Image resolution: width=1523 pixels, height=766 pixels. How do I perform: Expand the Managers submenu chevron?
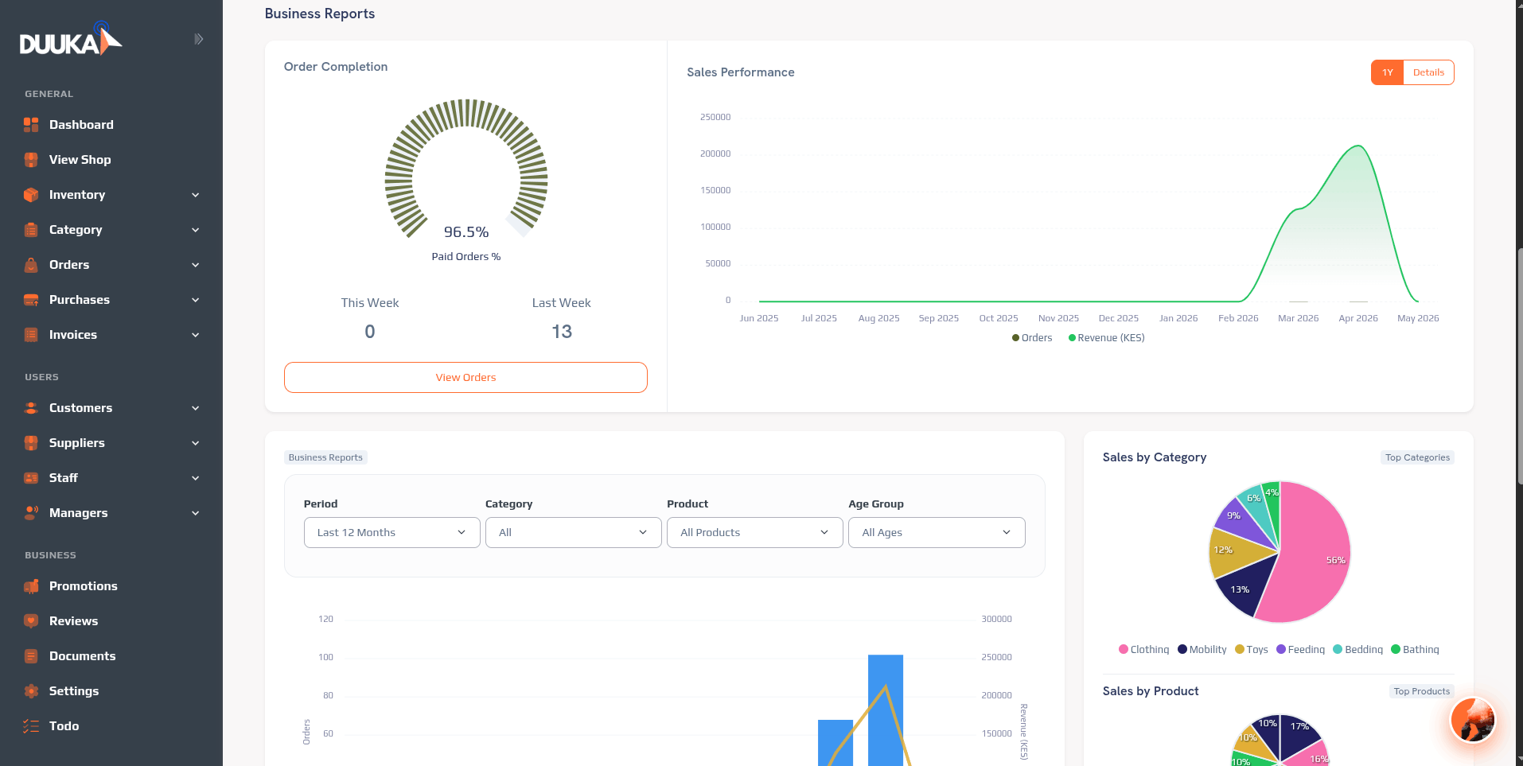[196, 513]
